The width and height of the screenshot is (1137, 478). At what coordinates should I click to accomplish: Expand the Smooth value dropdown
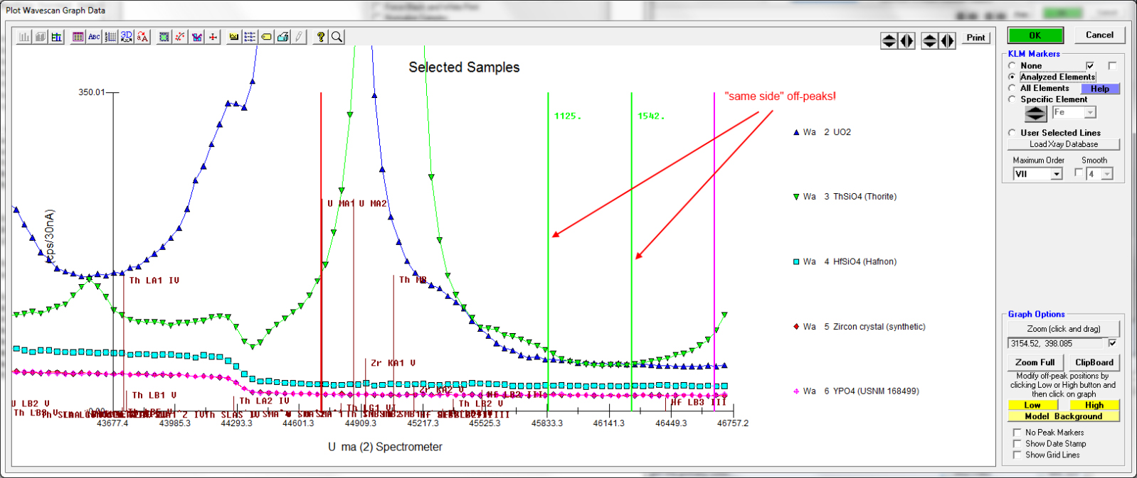click(1106, 174)
